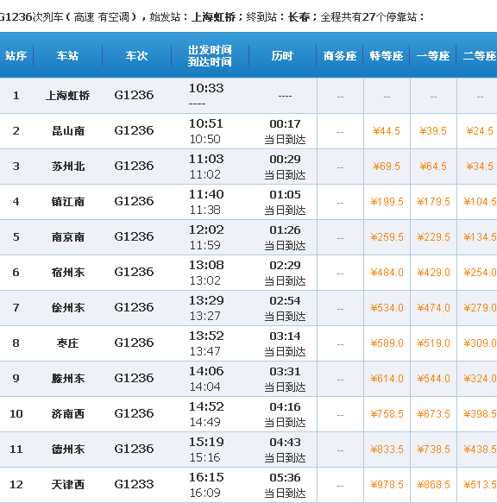Click price ¥519.0 for 枣庄
Viewport: 497px width, 503px height.
(x=433, y=343)
